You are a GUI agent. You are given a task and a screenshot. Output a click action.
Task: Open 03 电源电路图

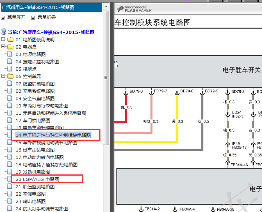pos(31,54)
